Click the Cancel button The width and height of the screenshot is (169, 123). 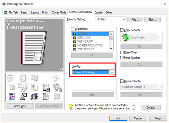[x=138, y=118]
